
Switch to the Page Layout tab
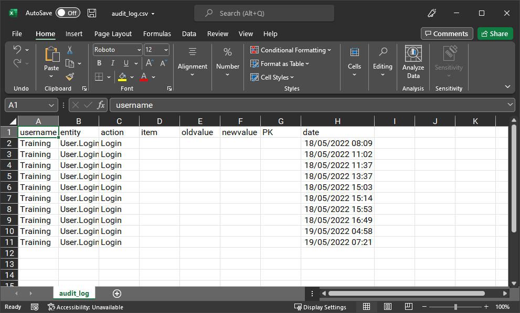(x=113, y=33)
